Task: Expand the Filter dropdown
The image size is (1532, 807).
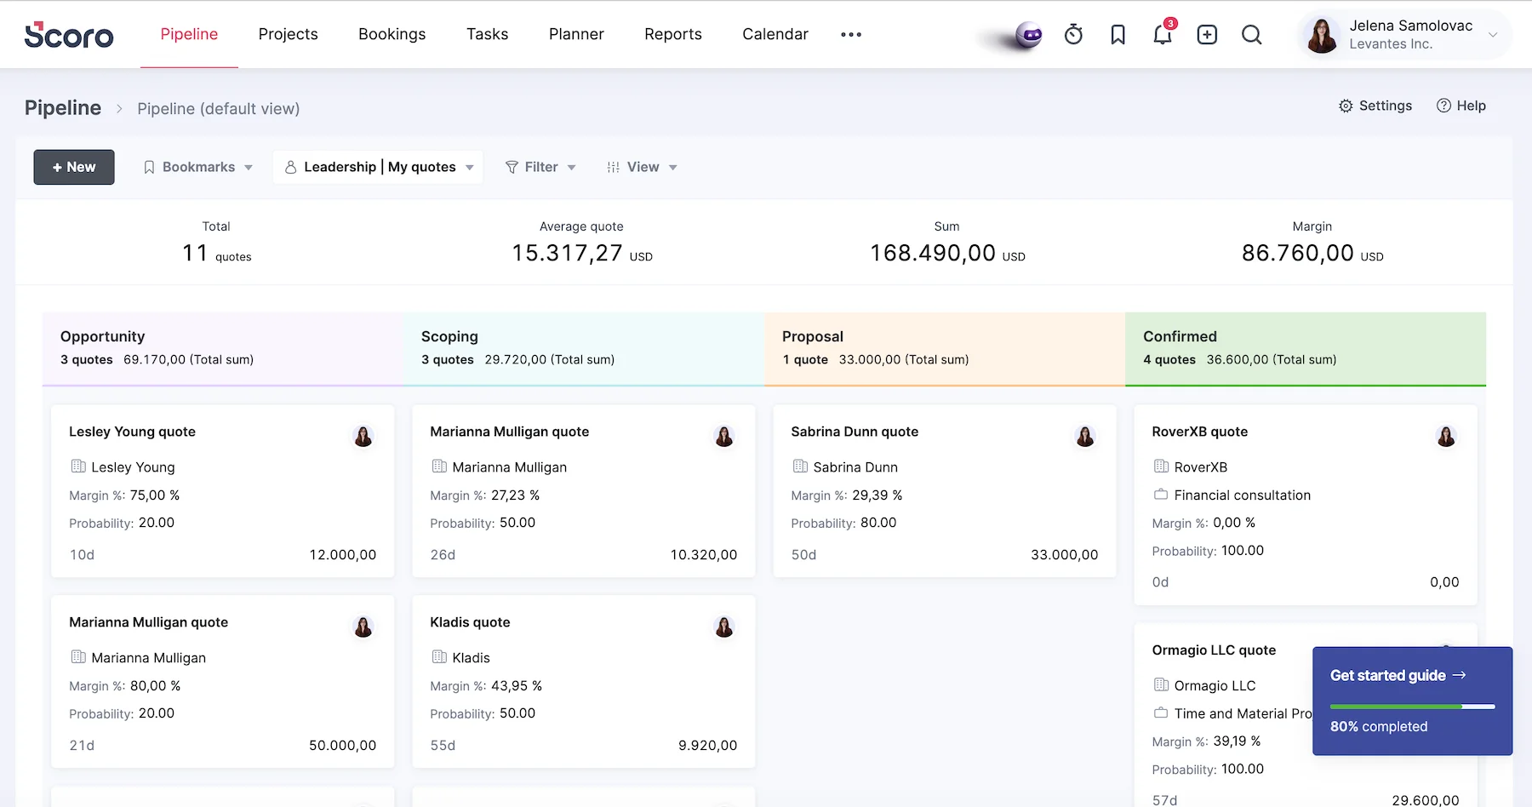Action: (540, 167)
